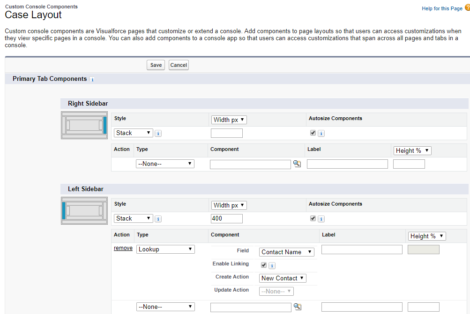Open Right Sidebar Height % unit dropdown
Screen dimensions: 470x314
[x=412, y=151]
